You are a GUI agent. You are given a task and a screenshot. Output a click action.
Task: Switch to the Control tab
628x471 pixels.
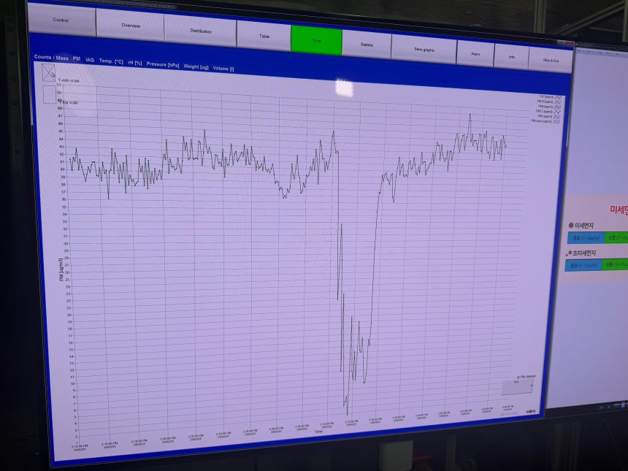(61, 20)
